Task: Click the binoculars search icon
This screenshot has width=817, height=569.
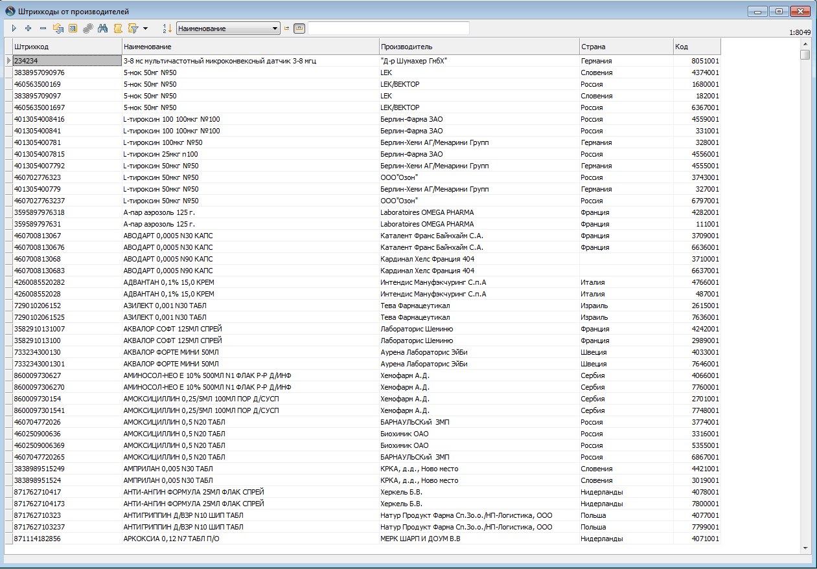Action: (102, 28)
